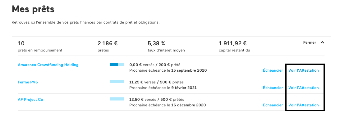The image size is (340, 116).
Task: Click the Mes prêts heading
Action: (33, 9)
